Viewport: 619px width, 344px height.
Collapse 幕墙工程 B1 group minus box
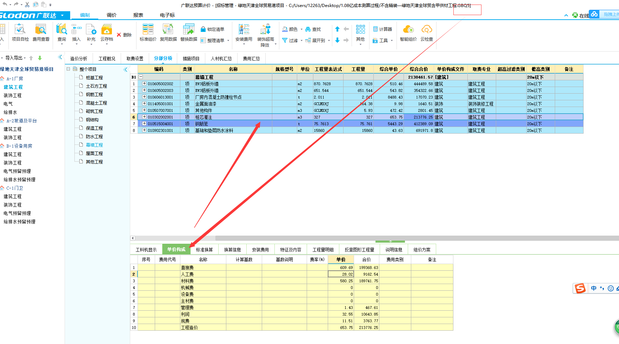click(141, 76)
